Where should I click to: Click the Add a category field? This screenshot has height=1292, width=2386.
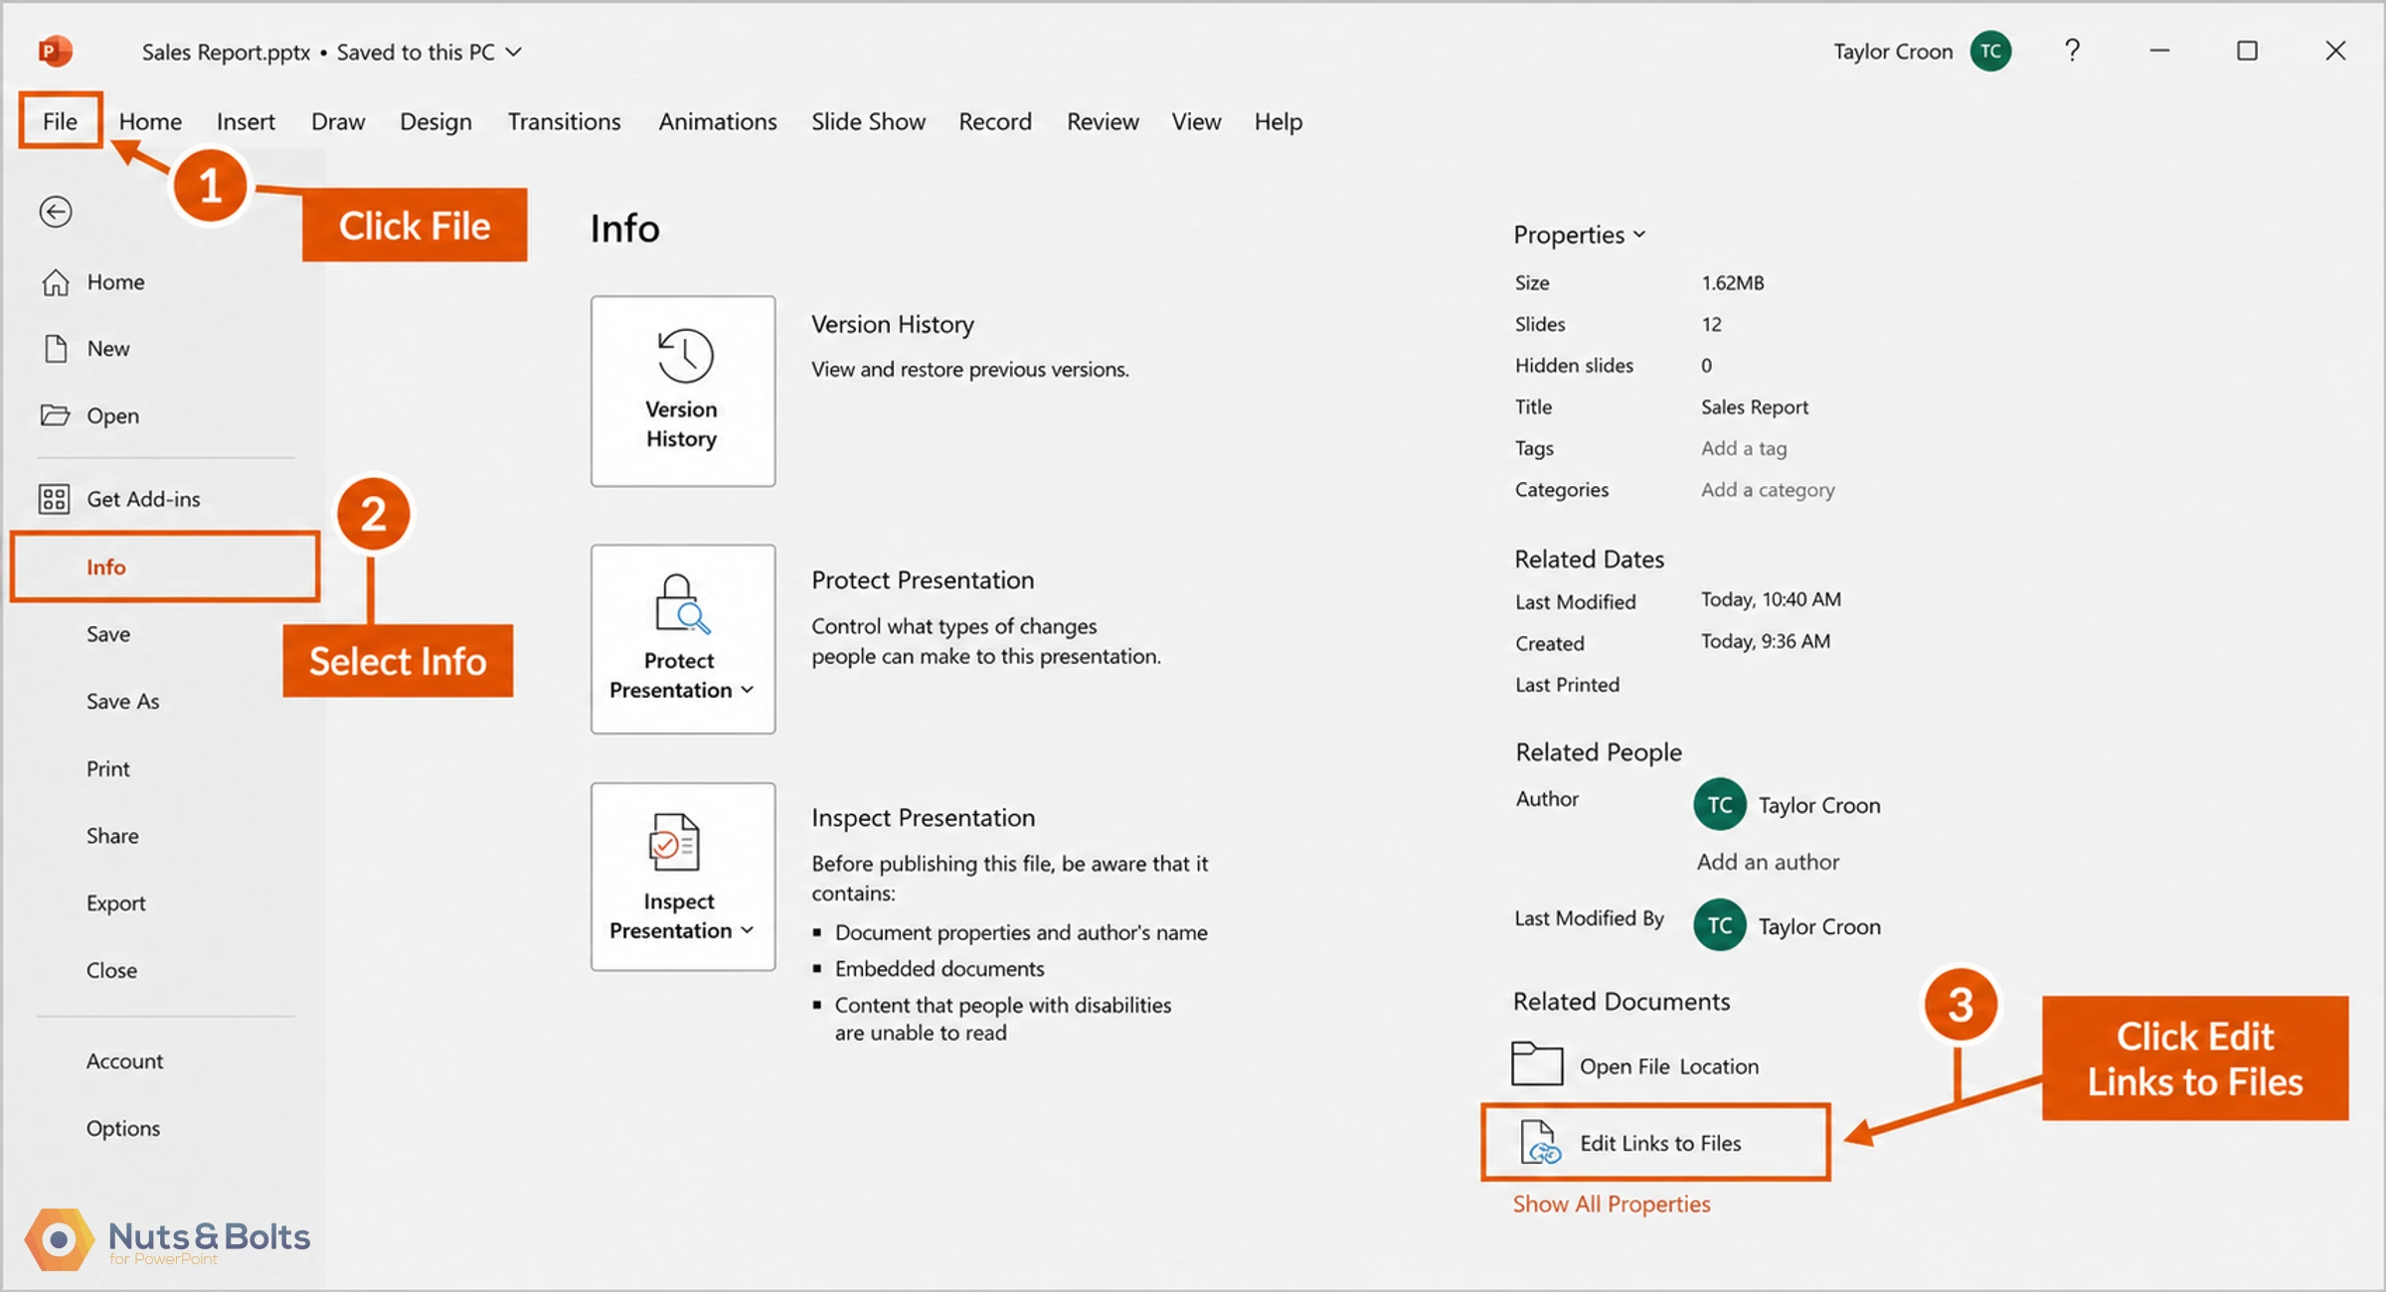(1768, 490)
